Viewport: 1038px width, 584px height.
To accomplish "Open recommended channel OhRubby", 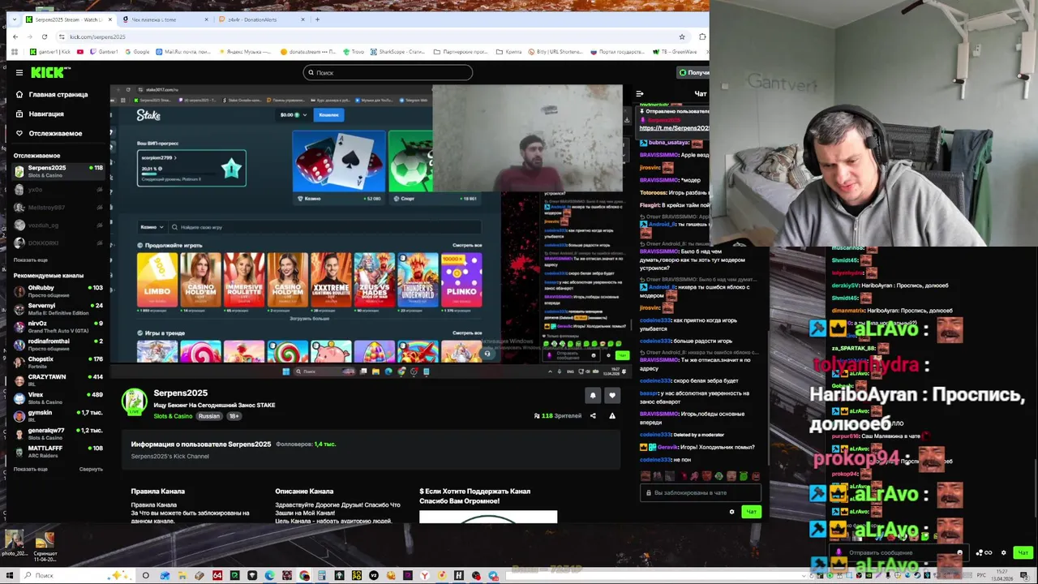I will 58,291.
